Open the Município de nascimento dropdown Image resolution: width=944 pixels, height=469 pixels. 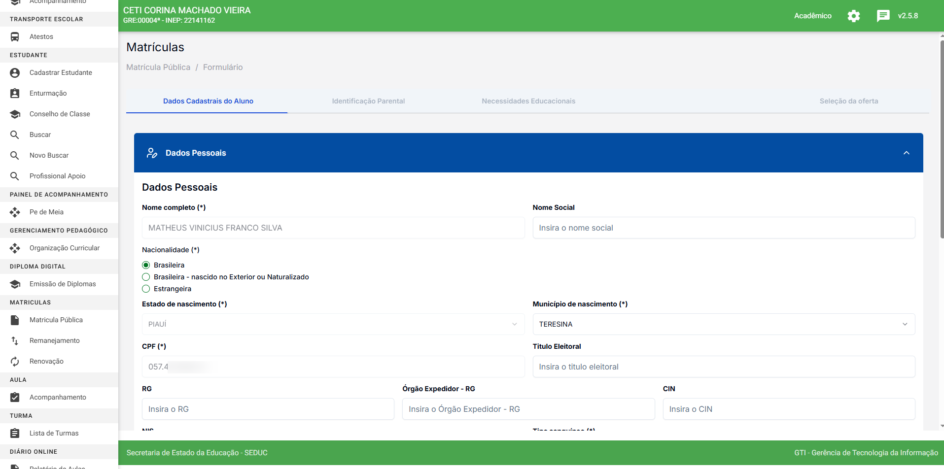723,324
